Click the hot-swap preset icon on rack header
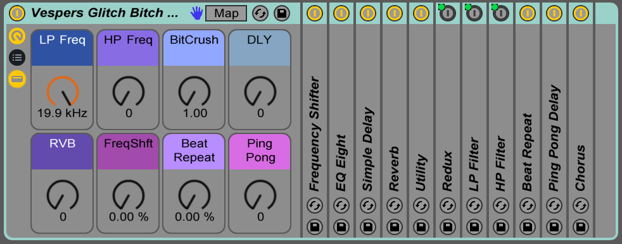This screenshot has width=622, height=244. 260,13
